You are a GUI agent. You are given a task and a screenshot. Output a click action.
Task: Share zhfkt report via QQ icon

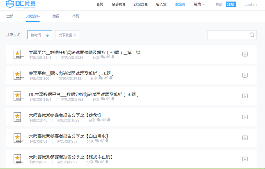coord(109,120)
